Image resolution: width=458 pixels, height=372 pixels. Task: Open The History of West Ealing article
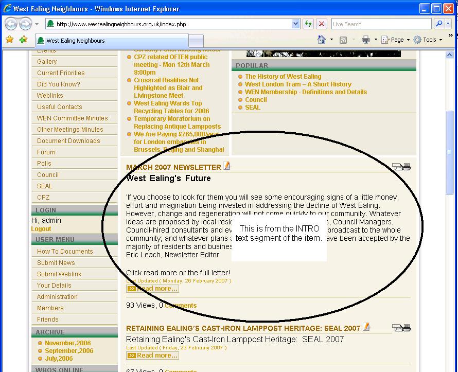283,77
